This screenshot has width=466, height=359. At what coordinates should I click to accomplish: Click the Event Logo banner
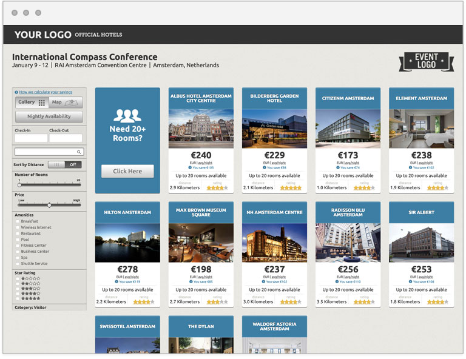click(x=426, y=61)
